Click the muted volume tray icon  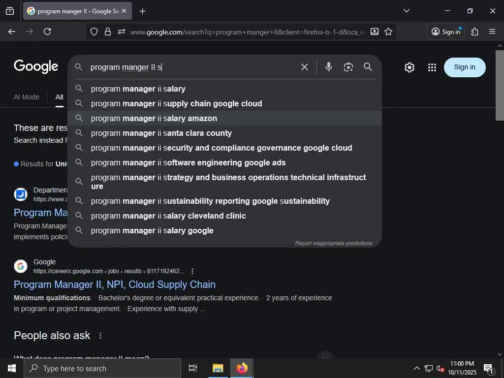440,368
